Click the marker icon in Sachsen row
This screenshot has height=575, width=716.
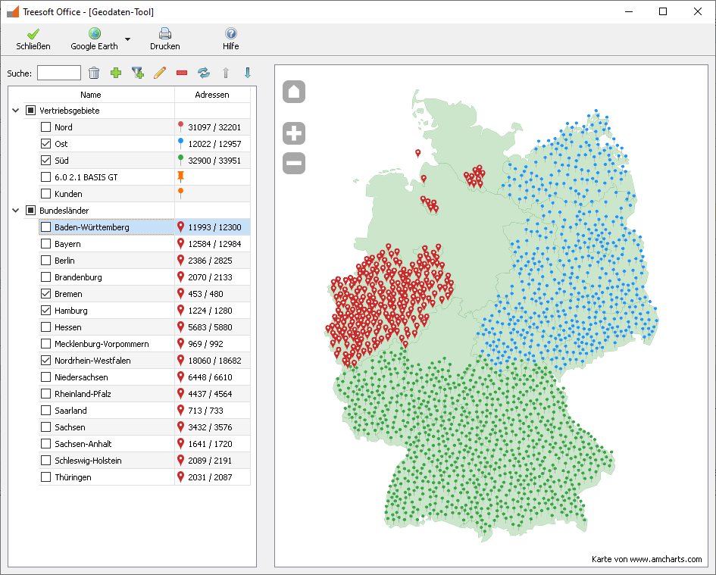tap(181, 427)
